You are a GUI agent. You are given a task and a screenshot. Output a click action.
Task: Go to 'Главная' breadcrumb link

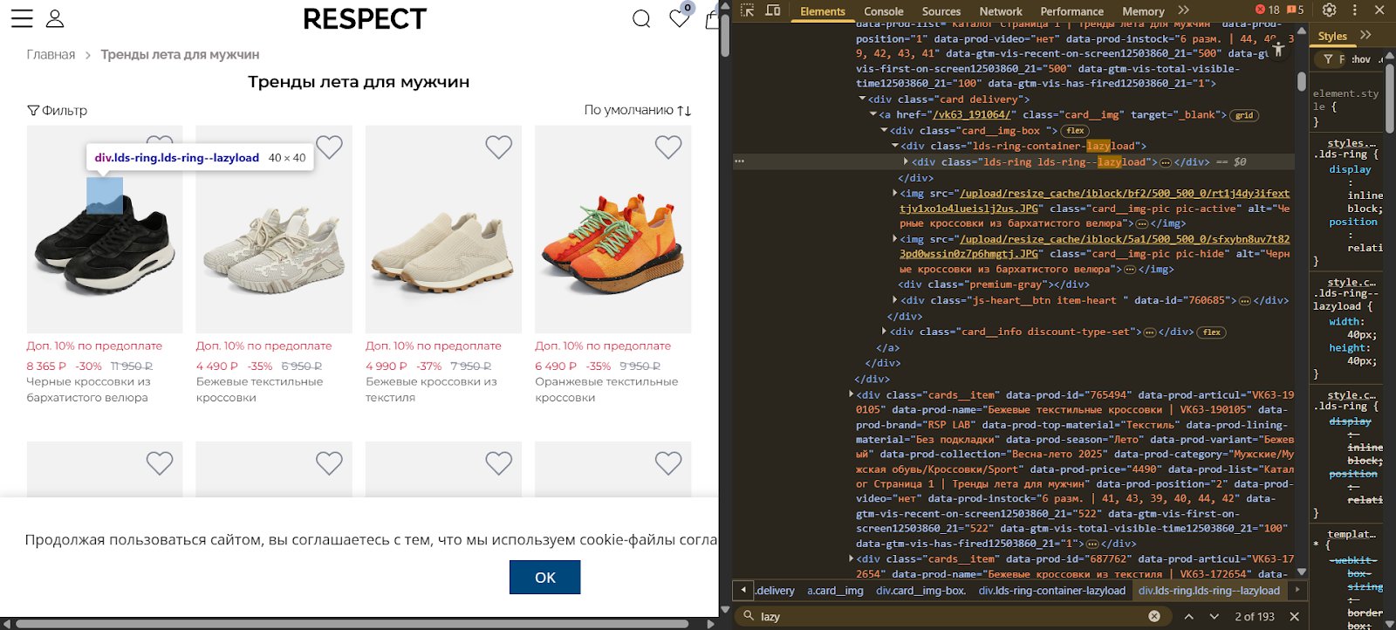pyautogui.click(x=51, y=54)
